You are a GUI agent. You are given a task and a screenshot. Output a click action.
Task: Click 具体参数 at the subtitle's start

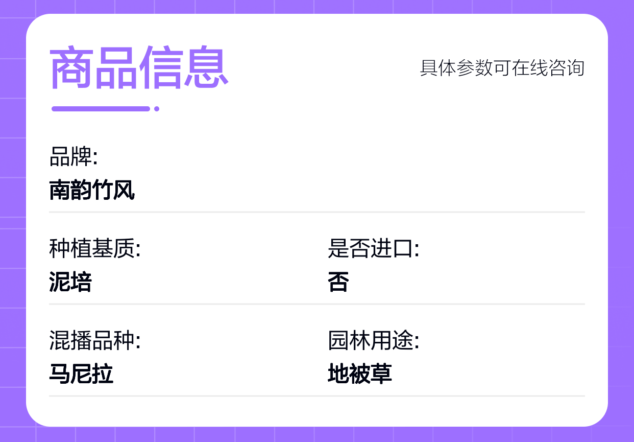tap(456, 68)
